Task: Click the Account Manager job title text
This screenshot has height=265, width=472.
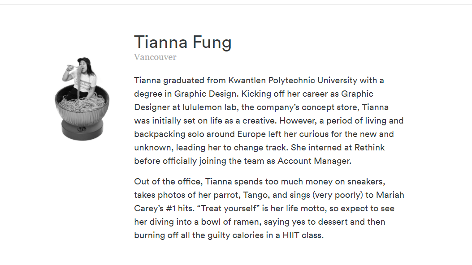Action: (x=314, y=161)
